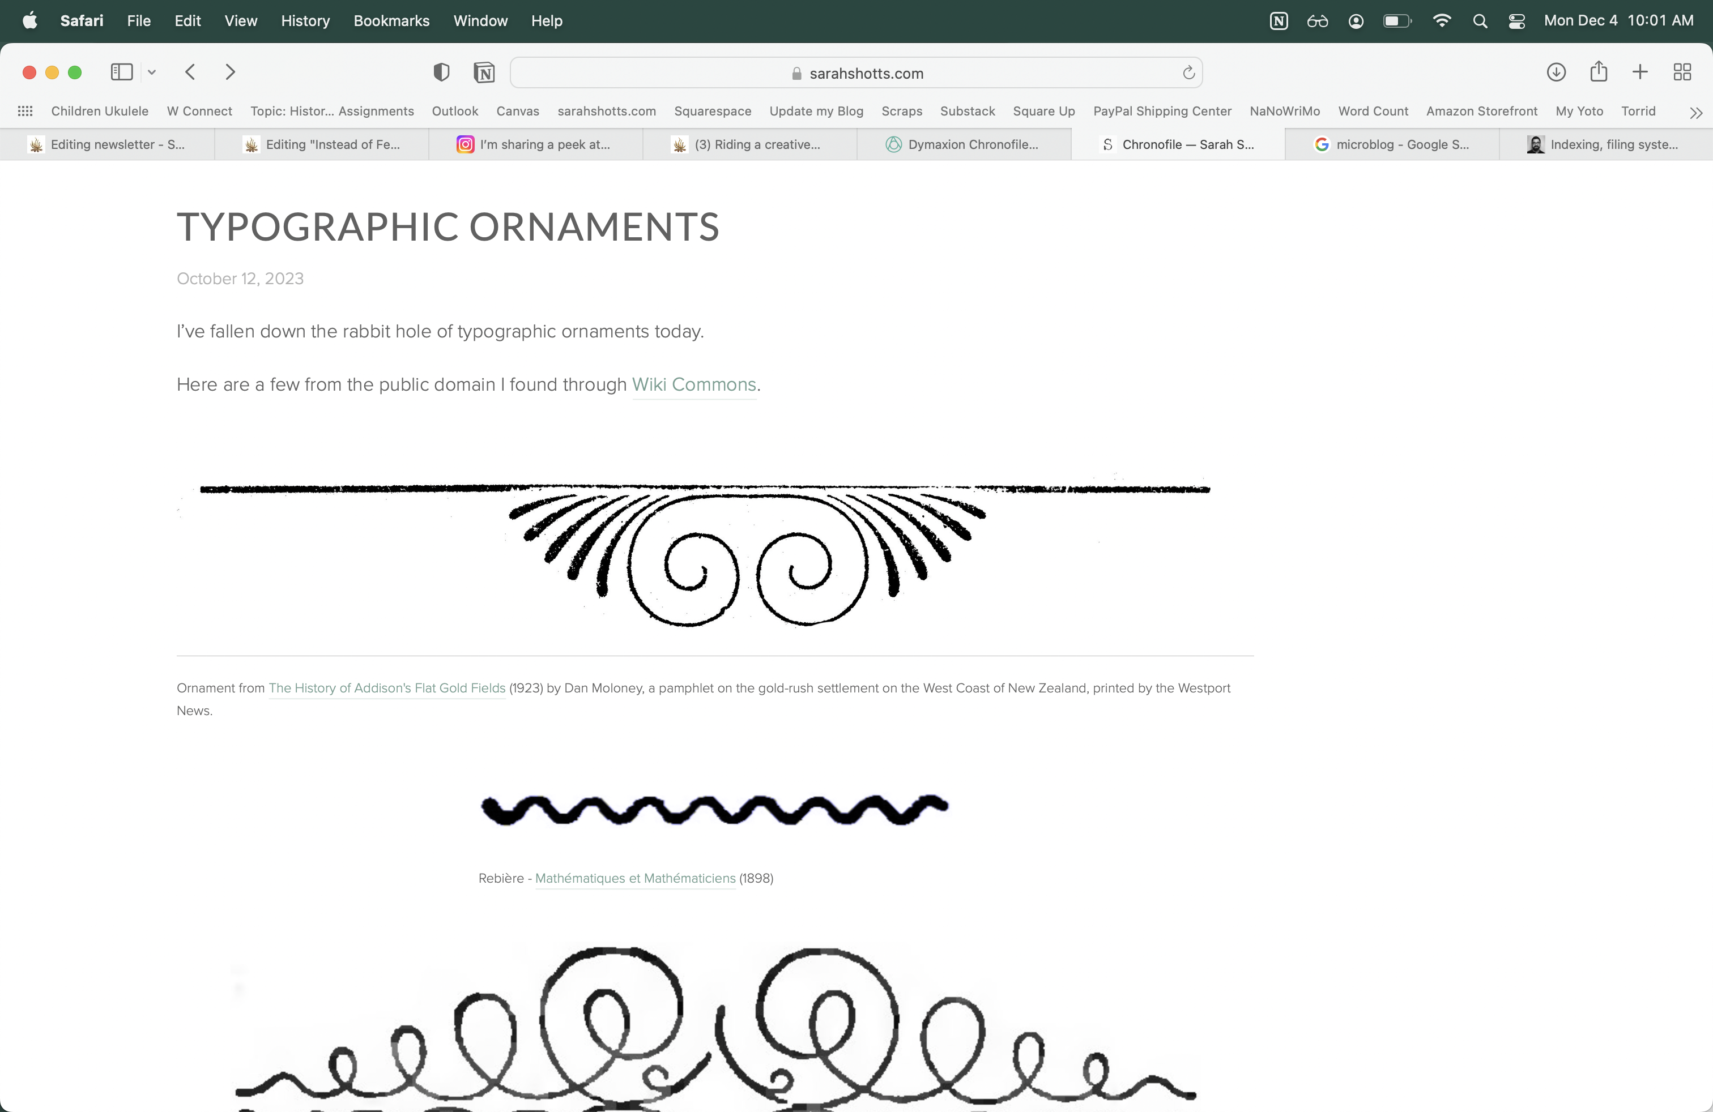Open the Share sheet icon
The width and height of the screenshot is (1713, 1112).
pos(1599,71)
